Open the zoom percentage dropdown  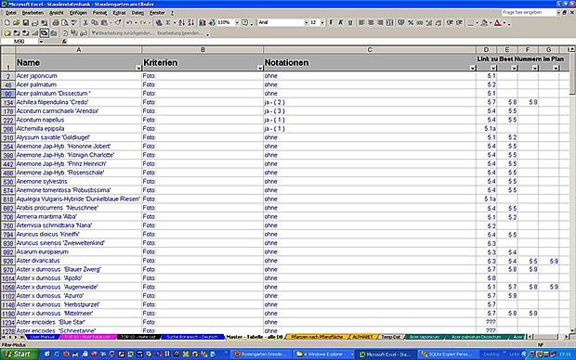pos(237,23)
